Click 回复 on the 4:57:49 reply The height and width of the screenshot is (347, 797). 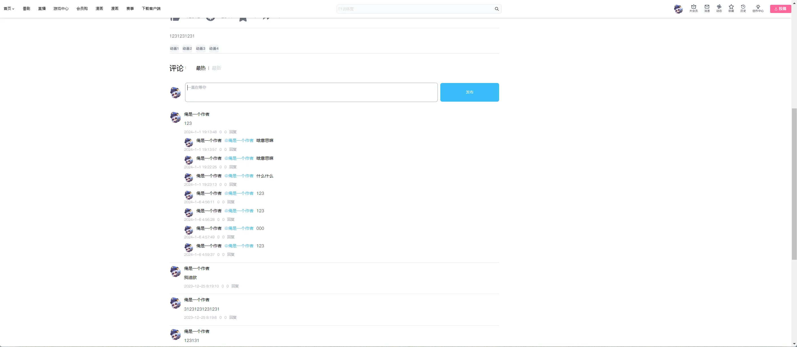231,237
